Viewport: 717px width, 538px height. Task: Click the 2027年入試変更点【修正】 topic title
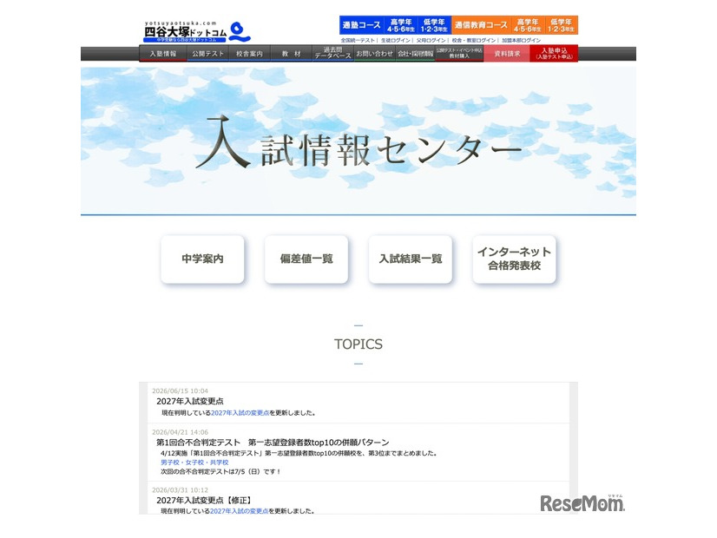pos(204,501)
